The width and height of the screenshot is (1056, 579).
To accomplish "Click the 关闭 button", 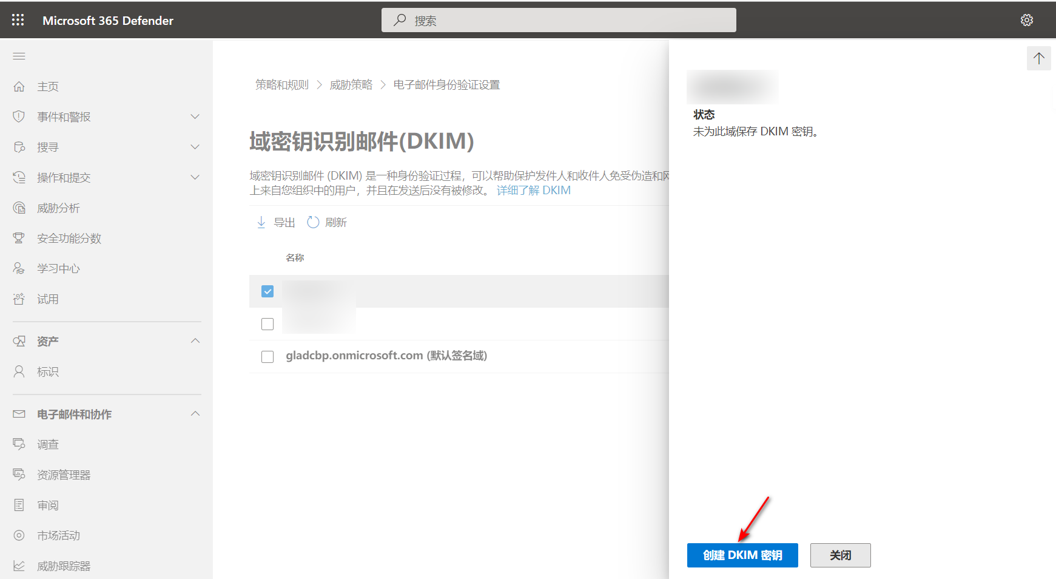I will [841, 555].
